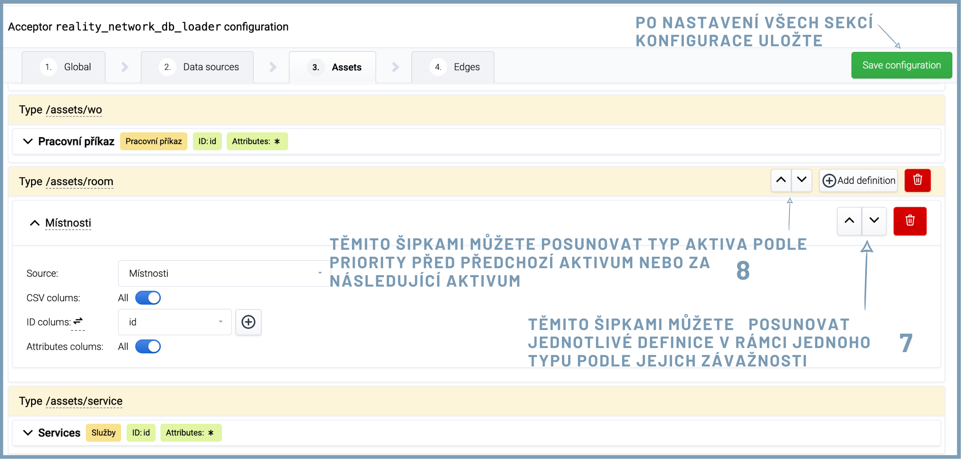
Task: Toggle Attributes colums All switch
Action: (x=148, y=346)
